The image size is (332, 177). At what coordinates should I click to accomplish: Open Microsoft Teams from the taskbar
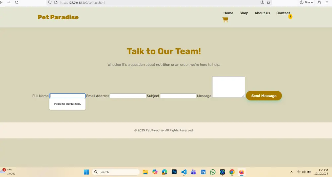pos(193,172)
